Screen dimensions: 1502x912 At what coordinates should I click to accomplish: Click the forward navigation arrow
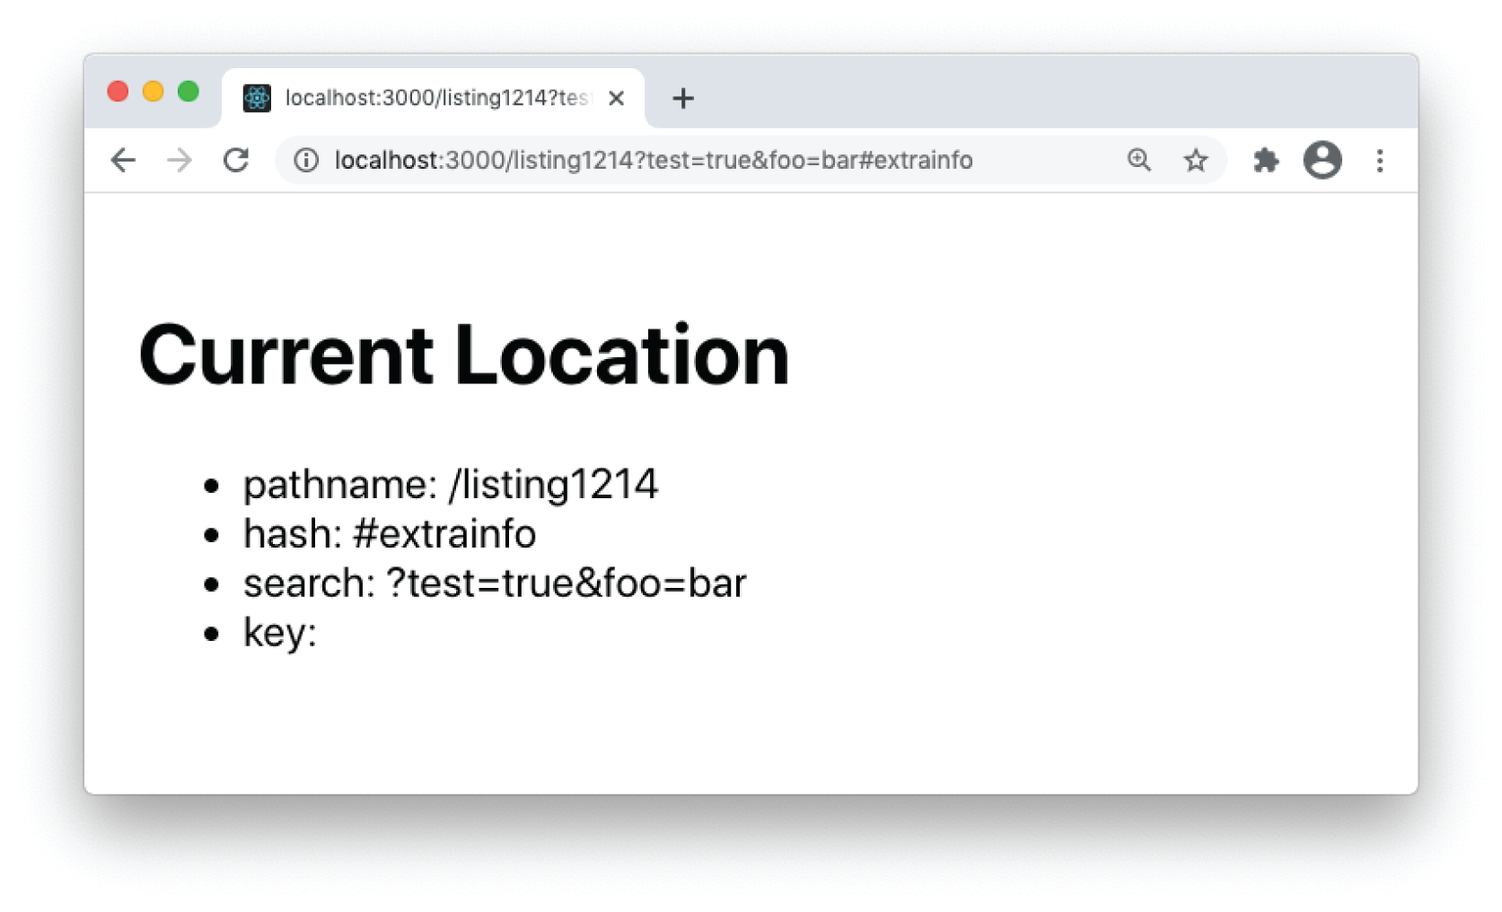click(x=180, y=160)
